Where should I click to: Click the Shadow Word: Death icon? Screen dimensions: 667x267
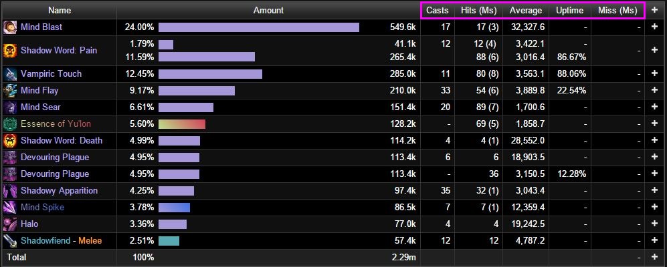[10, 140]
